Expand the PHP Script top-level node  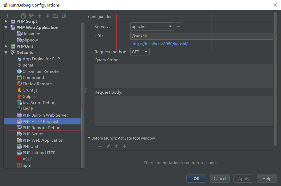(6, 21)
